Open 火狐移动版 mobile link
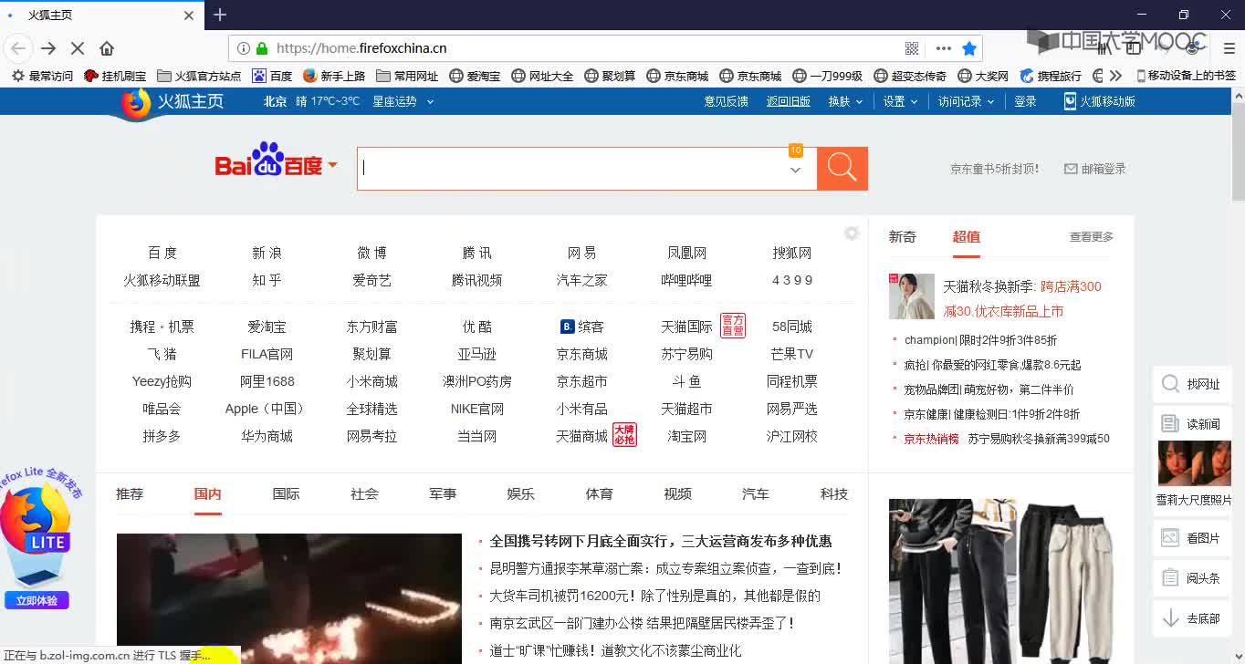This screenshot has height=664, width=1245. [1099, 101]
